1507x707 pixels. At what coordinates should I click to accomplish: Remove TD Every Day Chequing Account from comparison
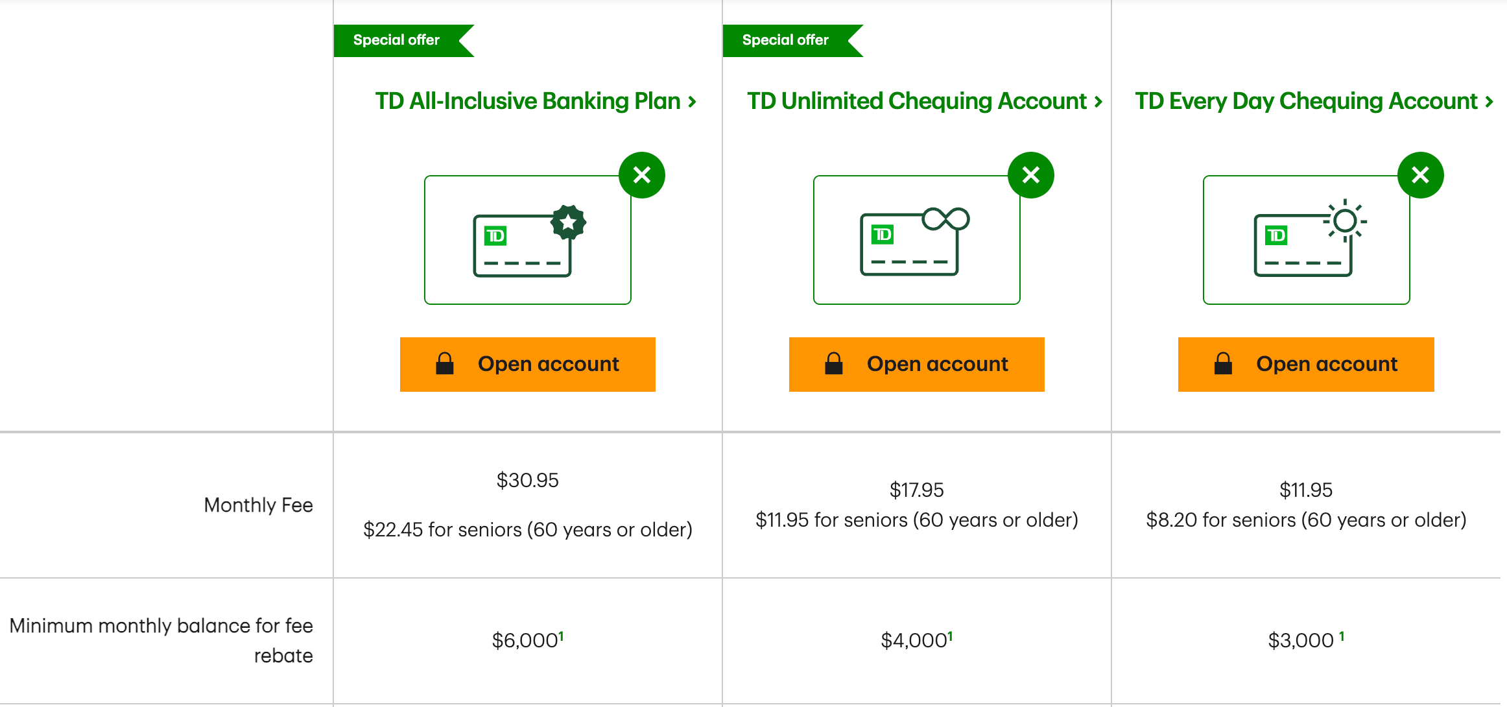(x=1420, y=175)
